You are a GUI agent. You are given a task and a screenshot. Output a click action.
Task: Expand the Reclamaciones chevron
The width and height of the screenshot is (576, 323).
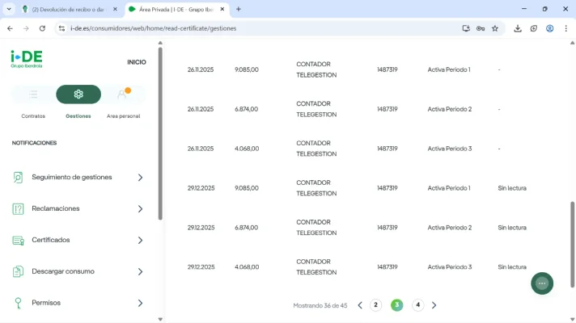pyautogui.click(x=140, y=208)
